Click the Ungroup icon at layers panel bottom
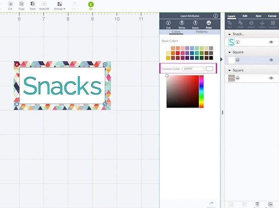This screenshot has height=208, width=279. tap(244, 204)
